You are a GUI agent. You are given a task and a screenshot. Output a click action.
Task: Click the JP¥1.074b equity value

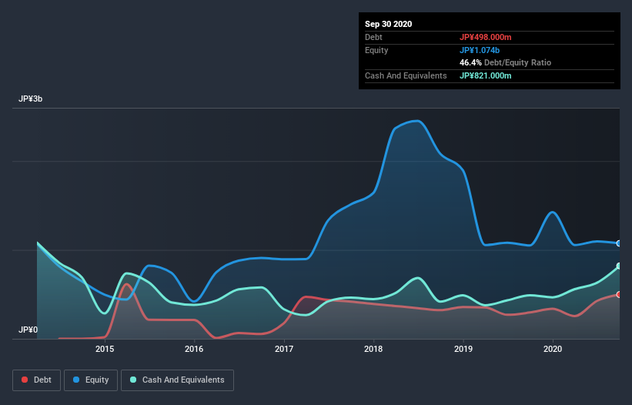tap(480, 50)
